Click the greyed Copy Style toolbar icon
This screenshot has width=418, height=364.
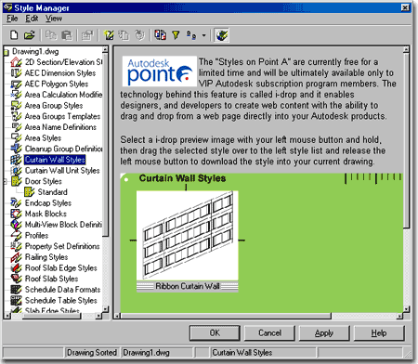click(124, 35)
